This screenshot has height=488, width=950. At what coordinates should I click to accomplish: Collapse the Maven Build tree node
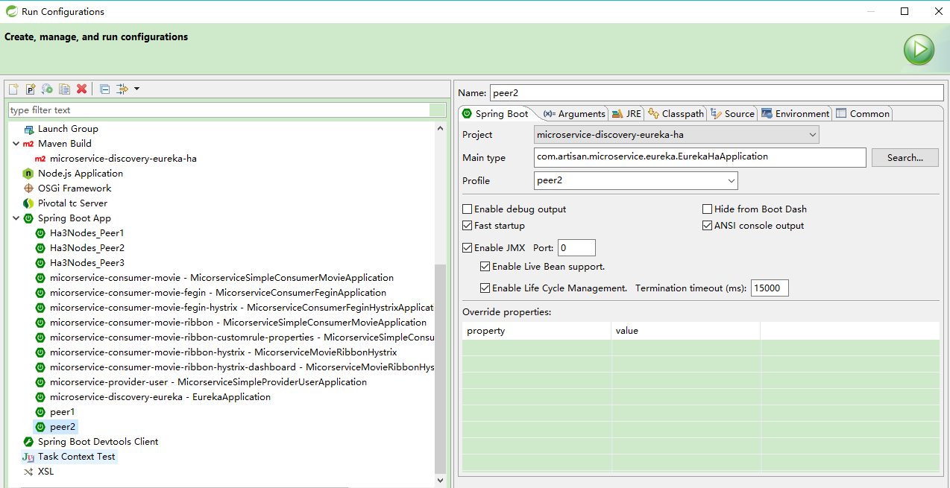16,144
